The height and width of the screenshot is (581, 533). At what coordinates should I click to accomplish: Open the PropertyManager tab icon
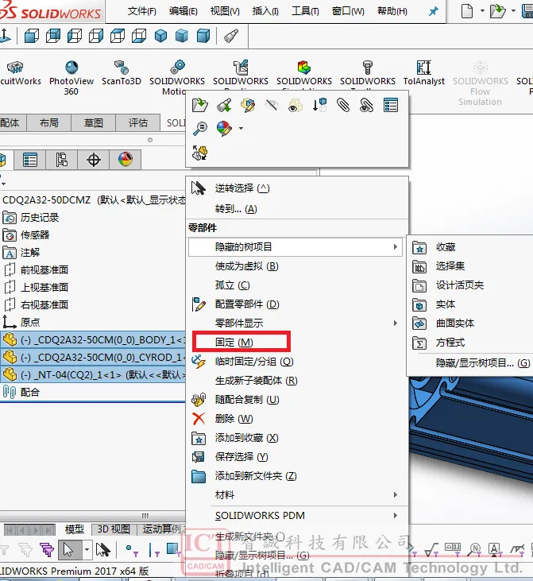coord(30,160)
